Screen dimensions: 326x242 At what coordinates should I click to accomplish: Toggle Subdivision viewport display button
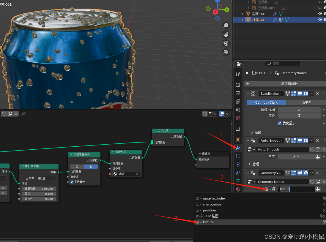coord(300,94)
